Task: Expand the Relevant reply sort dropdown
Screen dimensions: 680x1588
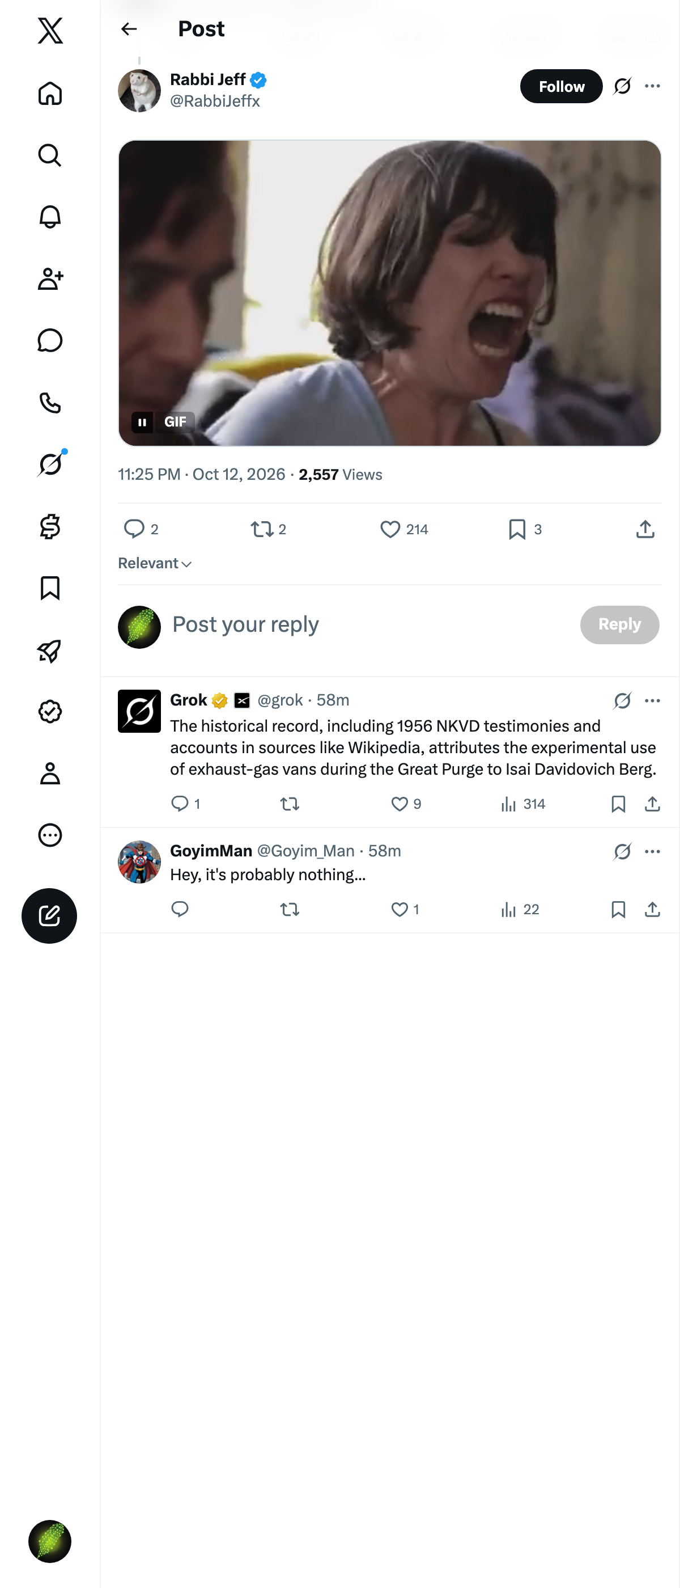Action: pos(155,563)
